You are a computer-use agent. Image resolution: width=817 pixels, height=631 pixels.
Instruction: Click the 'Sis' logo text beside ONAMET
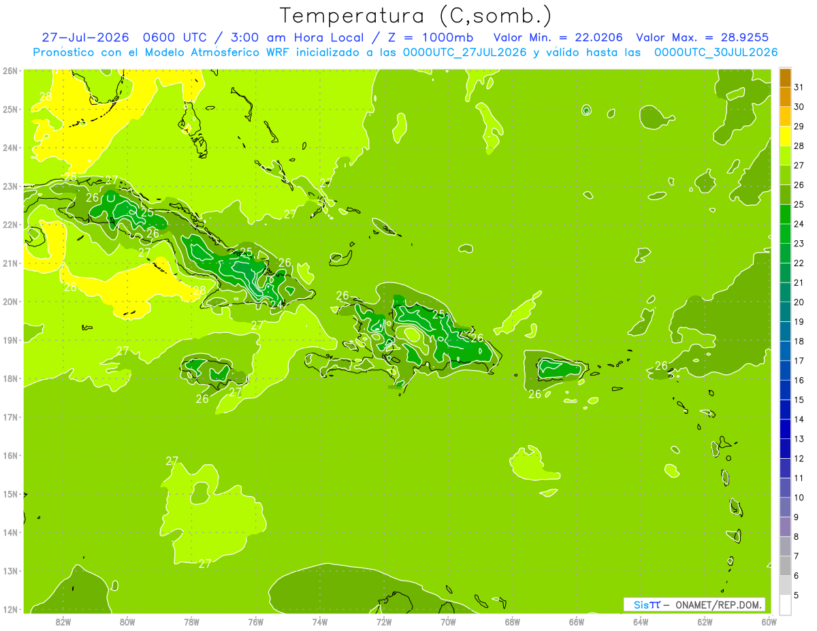[x=641, y=604]
